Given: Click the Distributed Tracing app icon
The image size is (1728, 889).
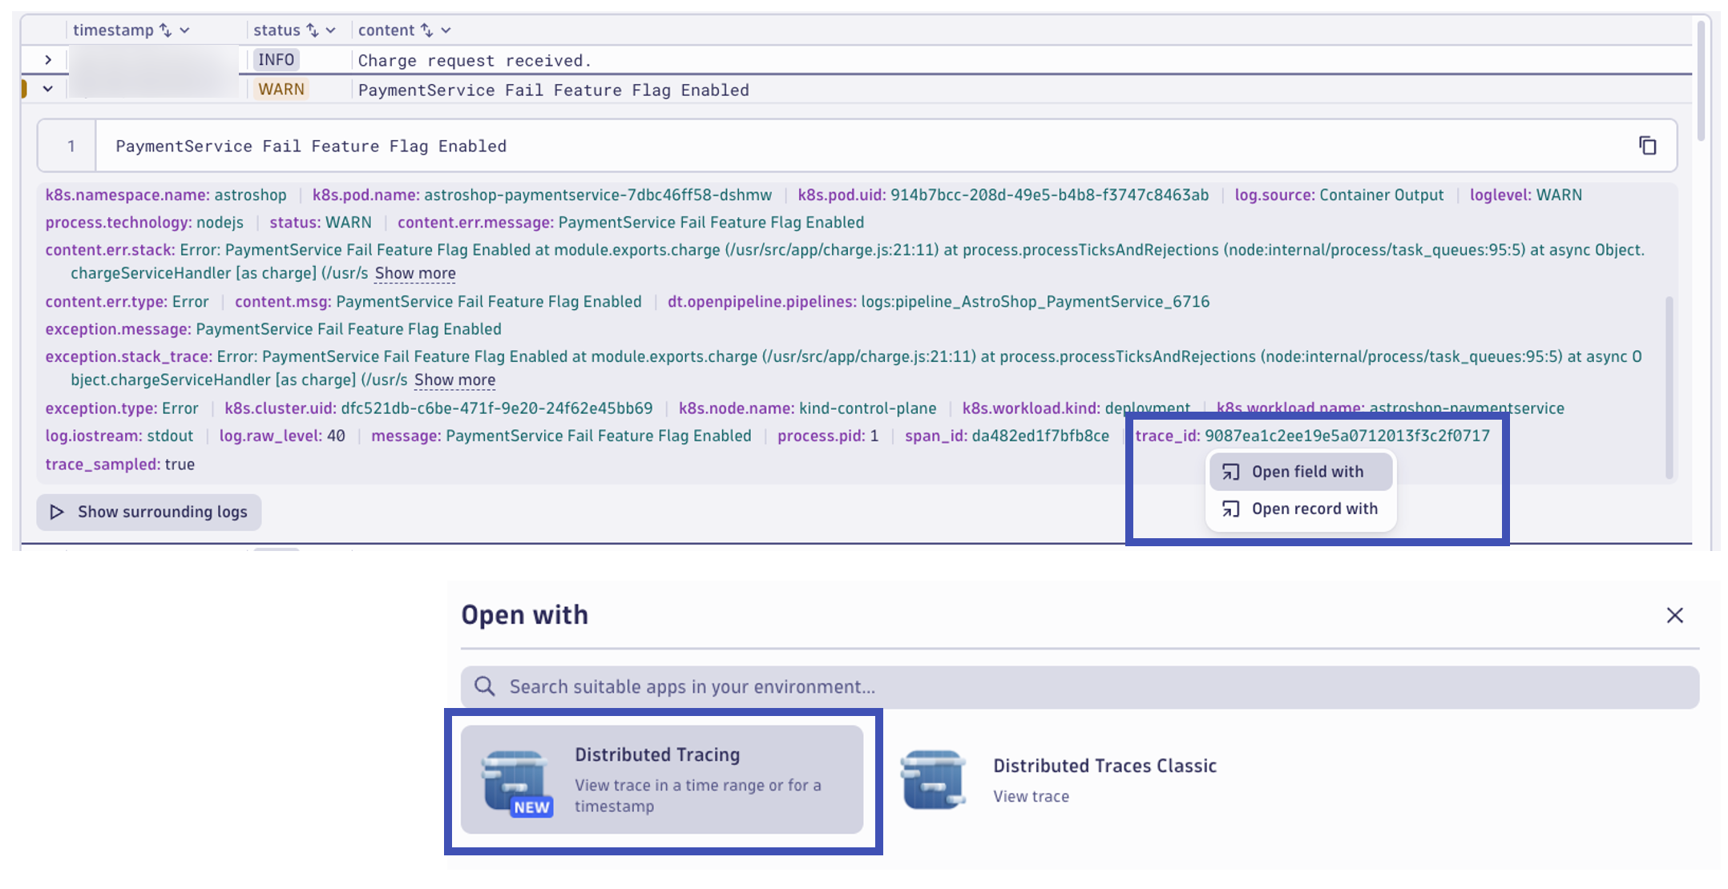Looking at the screenshot, I should click(x=517, y=782).
